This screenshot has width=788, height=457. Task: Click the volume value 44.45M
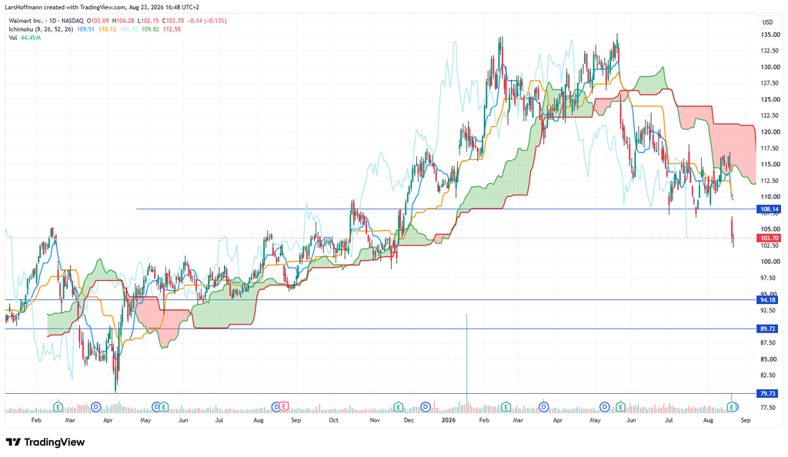[x=31, y=38]
